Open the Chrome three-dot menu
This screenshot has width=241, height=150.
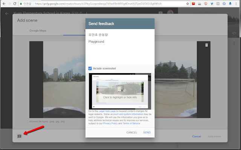pos(236,4)
